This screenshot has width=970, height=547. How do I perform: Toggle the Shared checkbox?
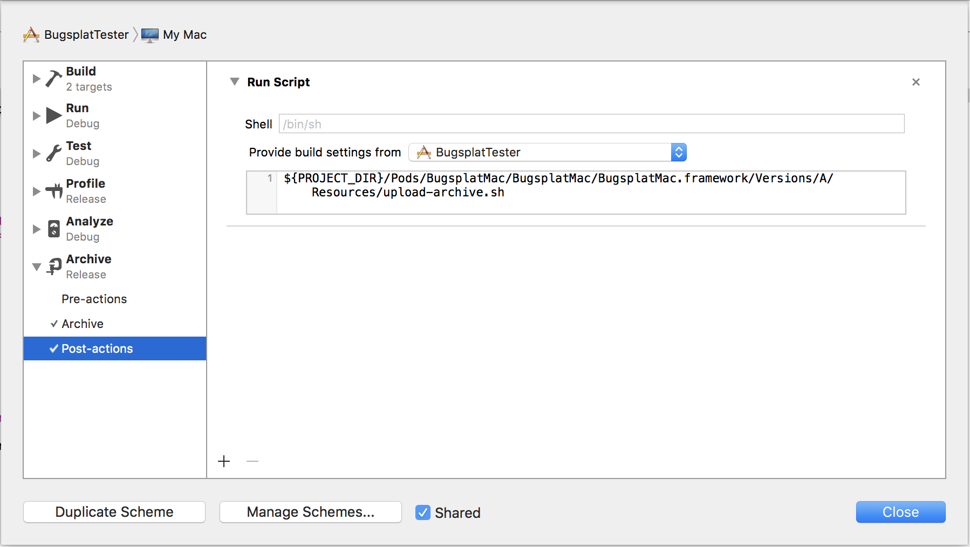pyautogui.click(x=423, y=512)
